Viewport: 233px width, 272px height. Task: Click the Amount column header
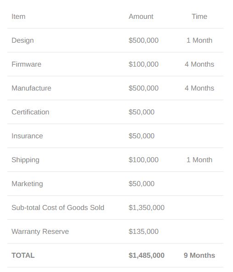141,17
